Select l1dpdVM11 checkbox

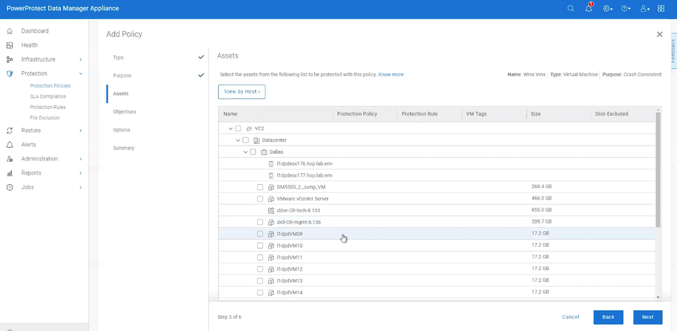pyautogui.click(x=260, y=257)
